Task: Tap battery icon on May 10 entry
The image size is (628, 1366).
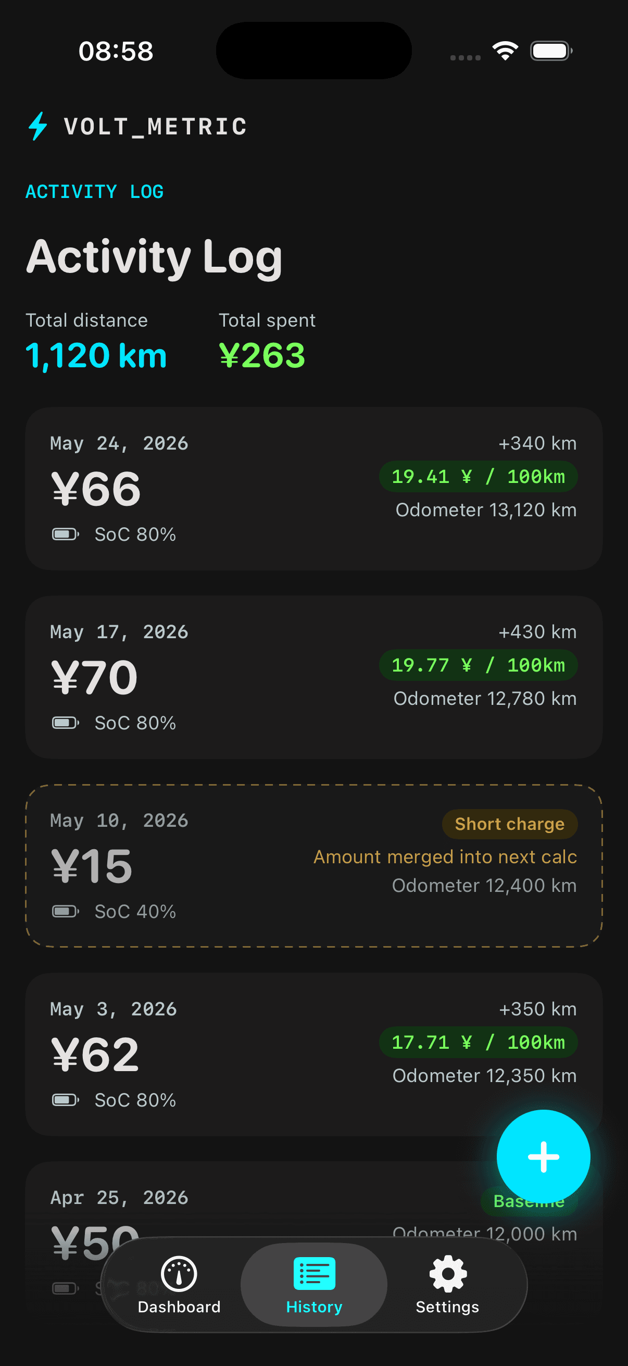Action: pos(65,911)
